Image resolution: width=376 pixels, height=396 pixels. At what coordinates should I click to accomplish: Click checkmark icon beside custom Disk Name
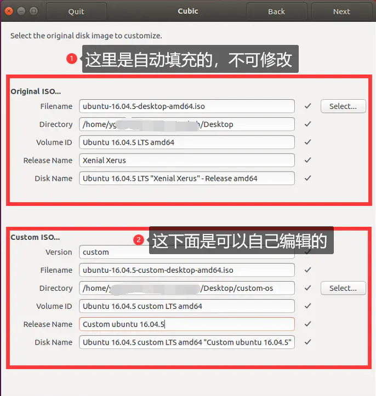click(307, 342)
